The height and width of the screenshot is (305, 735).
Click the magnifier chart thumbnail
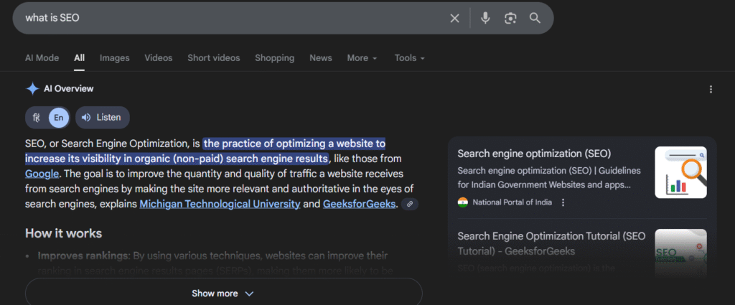680,172
